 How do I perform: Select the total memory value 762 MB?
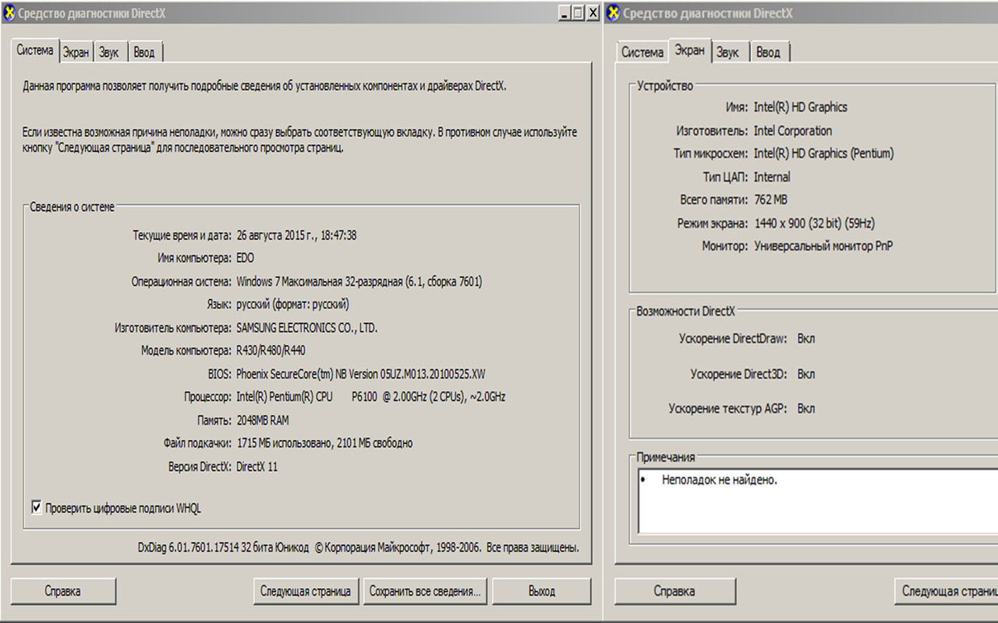770,199
